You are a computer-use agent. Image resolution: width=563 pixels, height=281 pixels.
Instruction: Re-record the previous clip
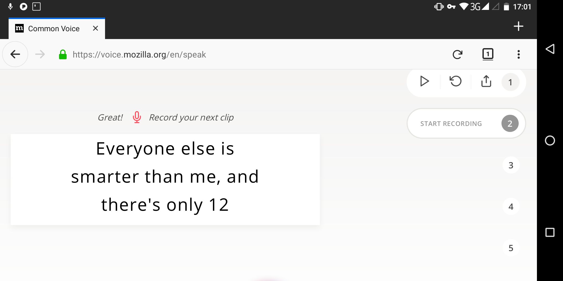[x=456, y=81]
